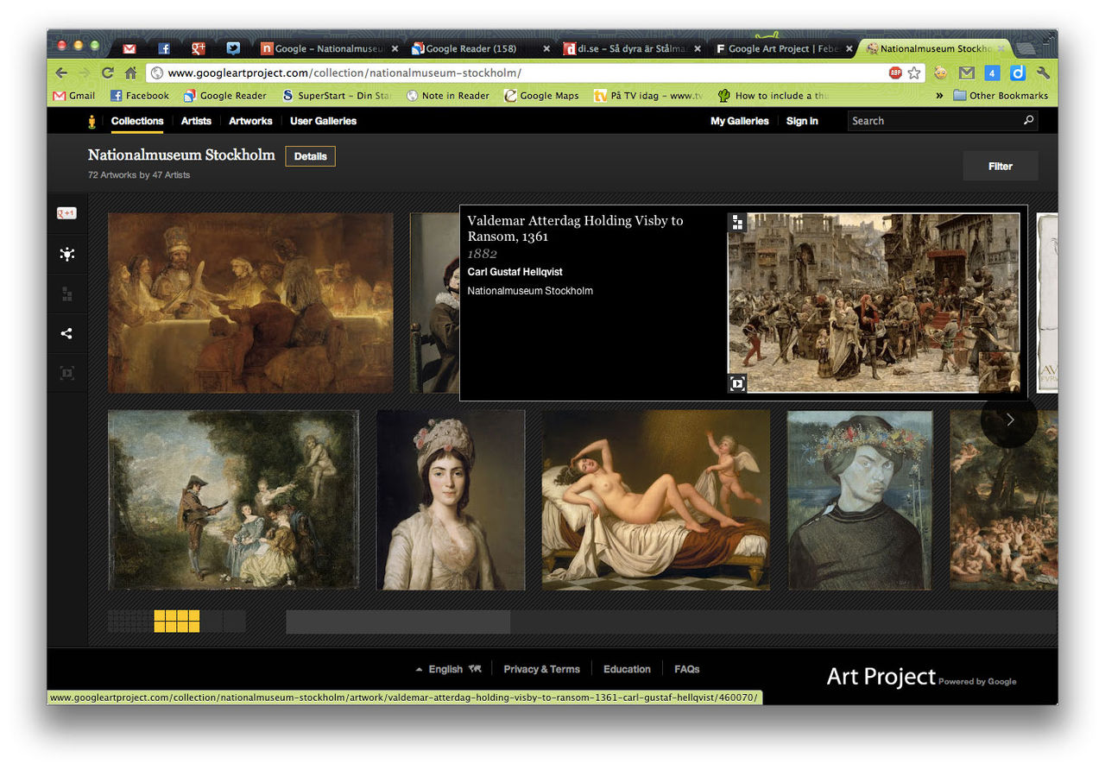Click the Details button next to museum title
Image resolution: width=1105 pixels, height=770 pixels.
(x=310, y=156)
